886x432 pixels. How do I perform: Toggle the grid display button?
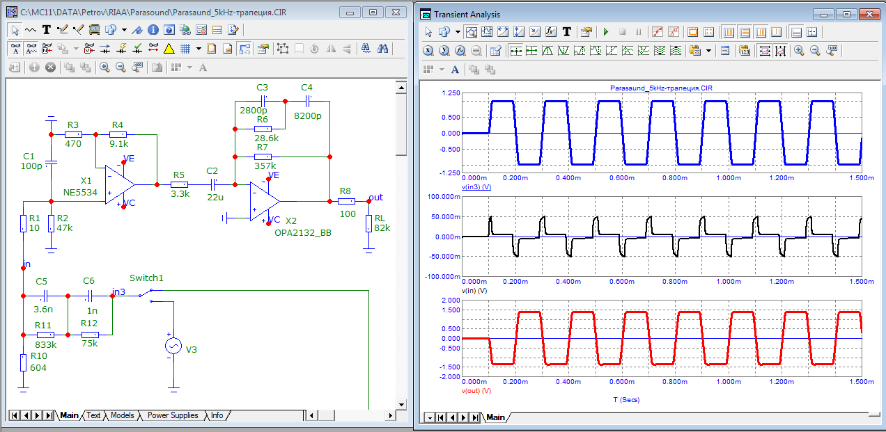coord(185,49)
